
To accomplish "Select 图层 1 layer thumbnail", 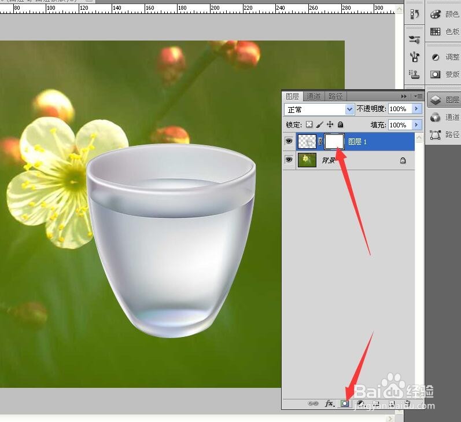I will pyautogui.click(x=307, y=142).
